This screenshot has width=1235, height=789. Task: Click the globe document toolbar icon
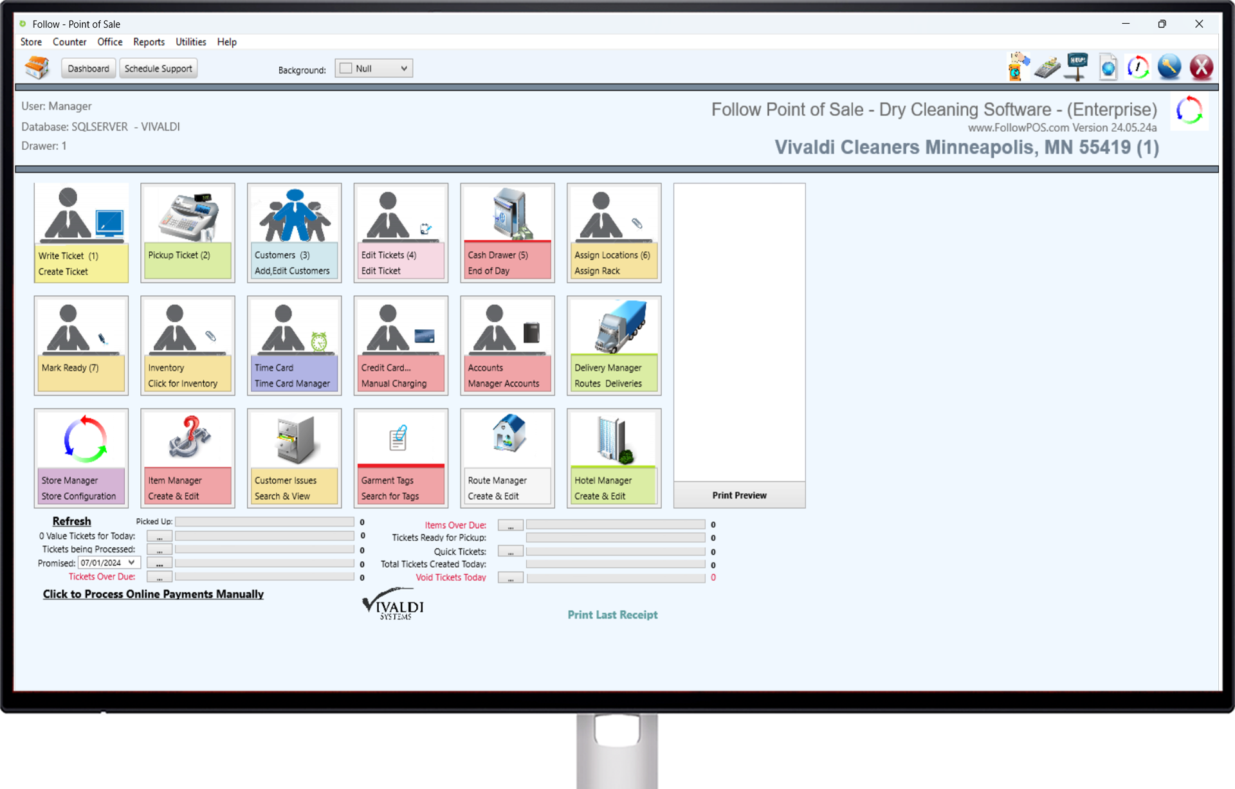[1108, 68]
